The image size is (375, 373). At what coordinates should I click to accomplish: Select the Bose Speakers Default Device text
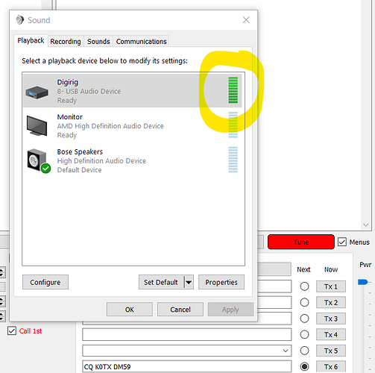click(79, 170)
